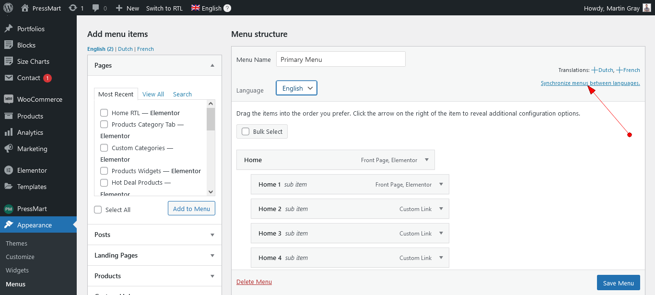
Task: Open the Language dropdown set to English
Action: click(296, 88)
